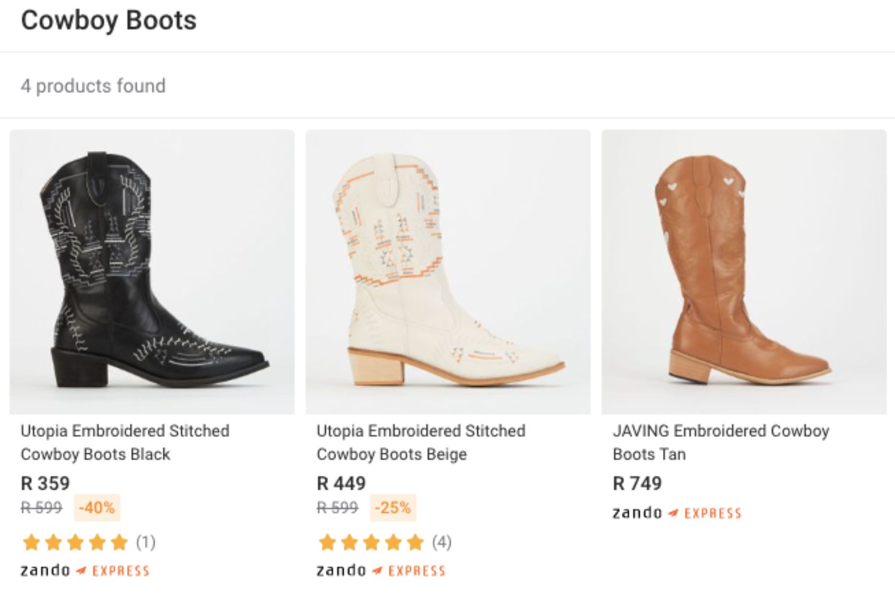This screenshot has height=597, width=895.
Task: Click the 4 products found text
Action: click(93, 86)
